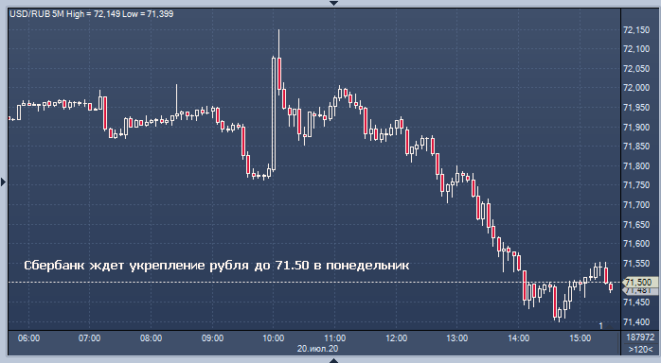The height and width of the screenshot is (363, 661).
Task: Click the left edge right-pointing arrow
Action: (x=4, y=182)
